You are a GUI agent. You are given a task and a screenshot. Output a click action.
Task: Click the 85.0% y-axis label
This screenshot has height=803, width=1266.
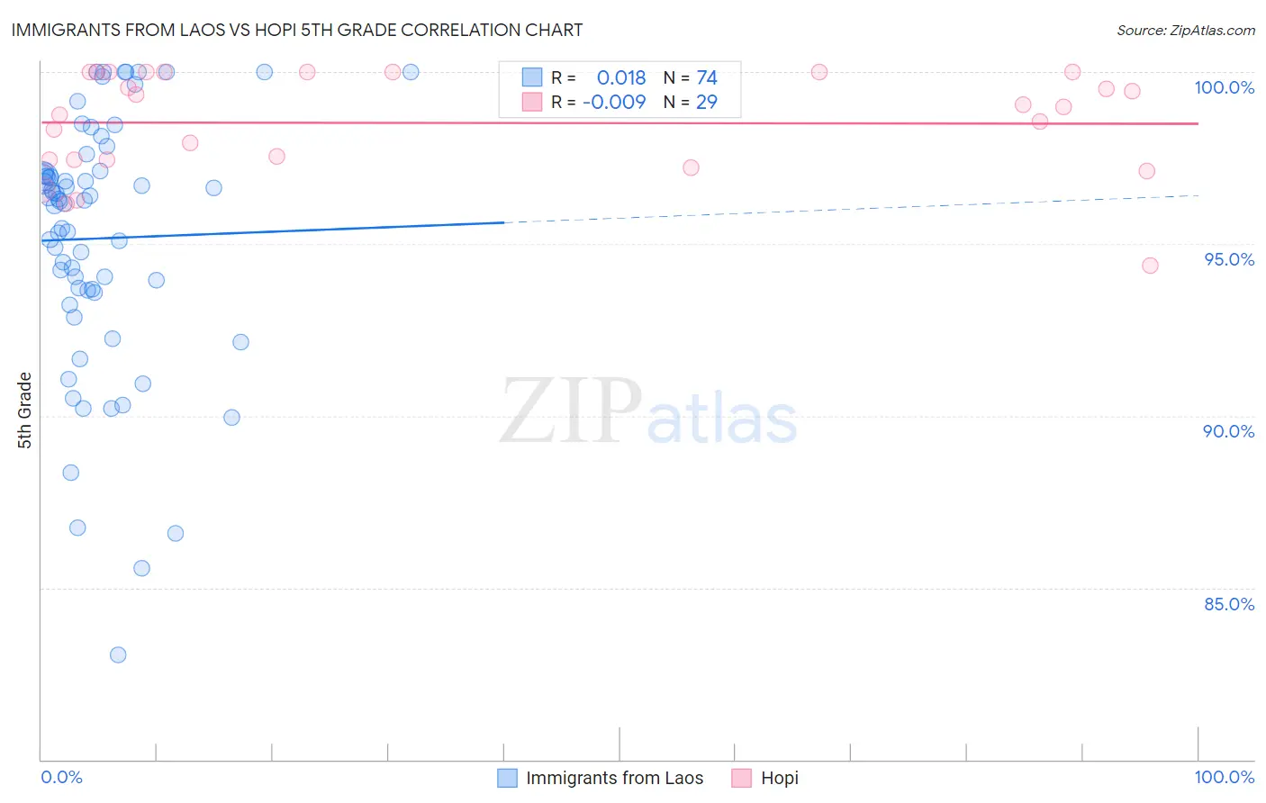point(1229,604)
